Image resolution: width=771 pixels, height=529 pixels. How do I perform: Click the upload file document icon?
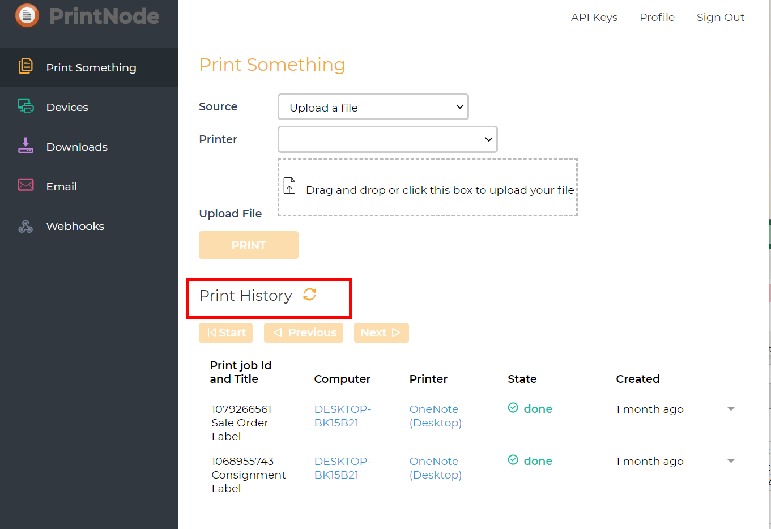coord(289,186)
